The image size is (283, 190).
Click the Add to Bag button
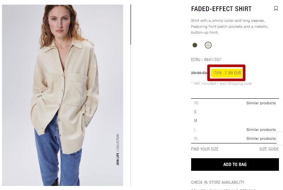click(x=235, y=164)
